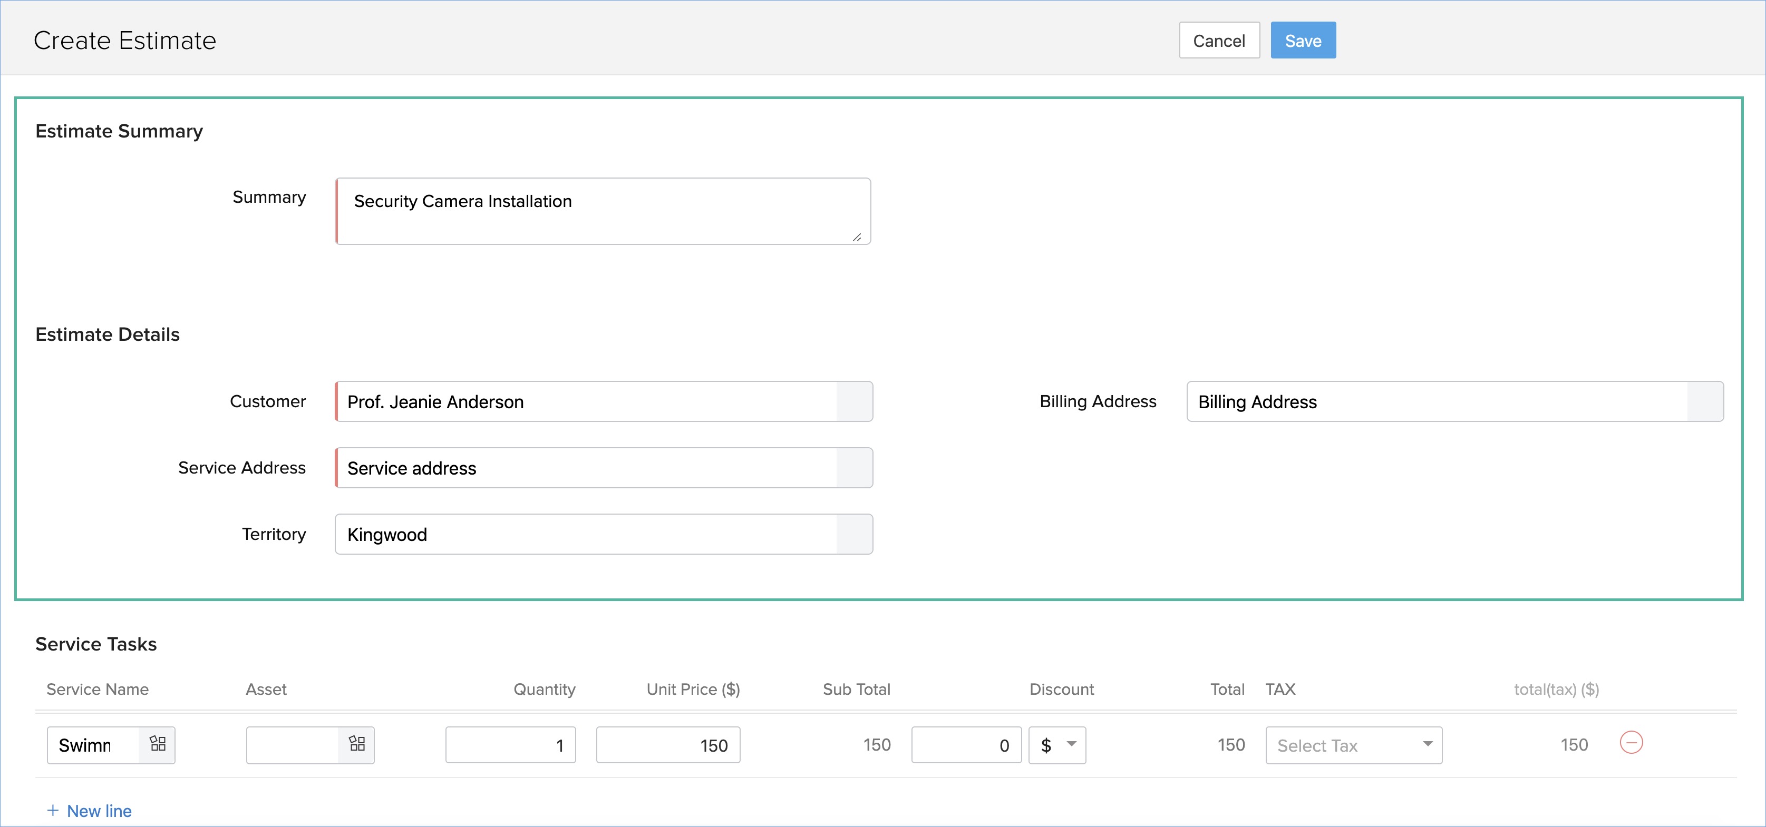Click Summary text area

pyautogui.click(x=603, y=211)
